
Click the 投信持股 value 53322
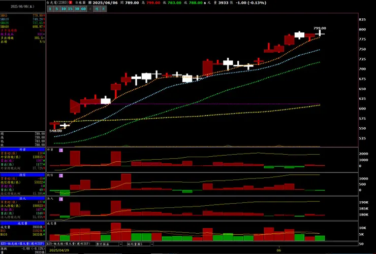click(39, 182)
